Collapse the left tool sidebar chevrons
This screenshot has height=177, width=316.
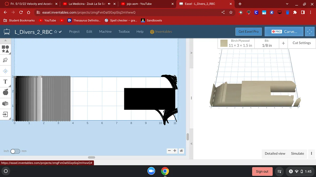5,41
